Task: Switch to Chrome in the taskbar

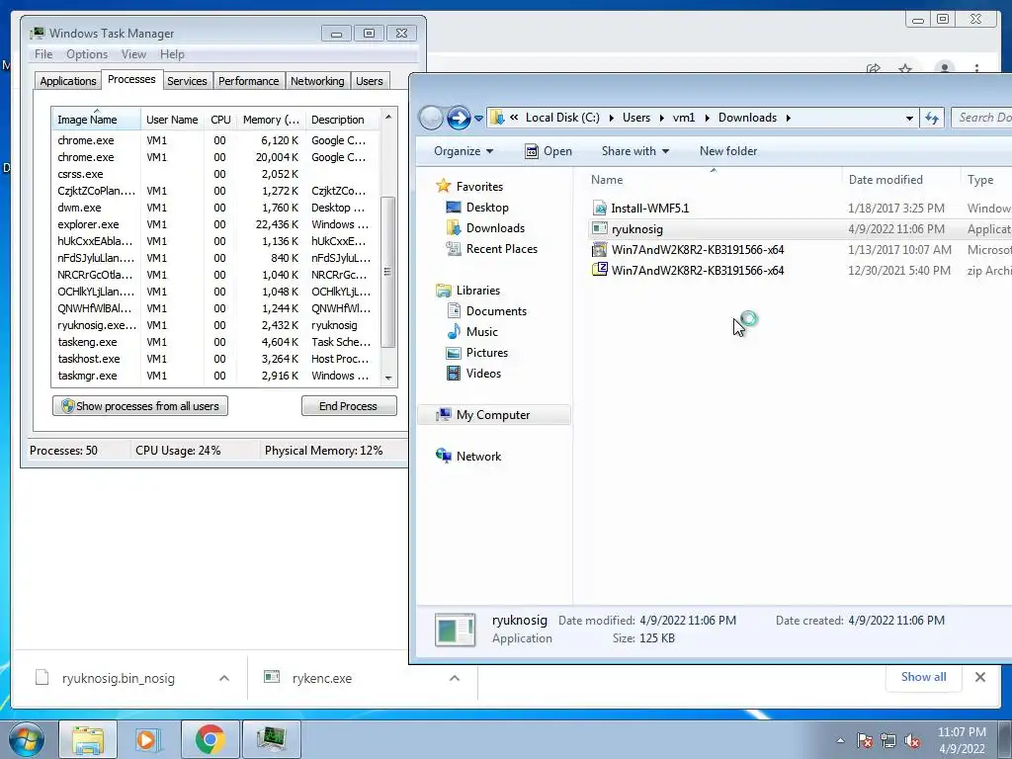Action: 210,739
